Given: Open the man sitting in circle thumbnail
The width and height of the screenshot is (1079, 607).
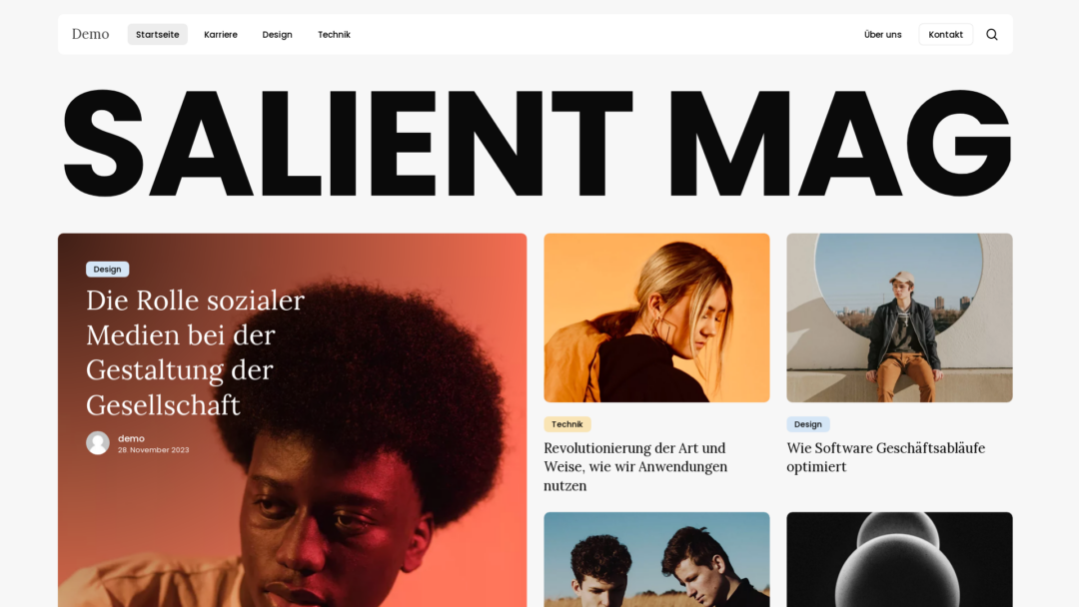Looking at the screenshot, I should tap(899, 317).
